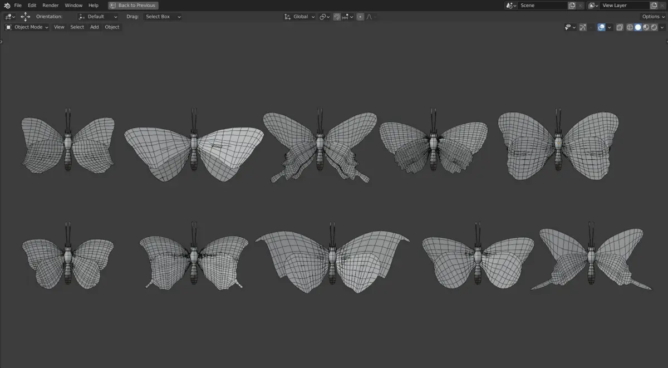Switch to Wireframe viewport shading
The height and width of the screenshot is (368, 668).
coord(630,27)
